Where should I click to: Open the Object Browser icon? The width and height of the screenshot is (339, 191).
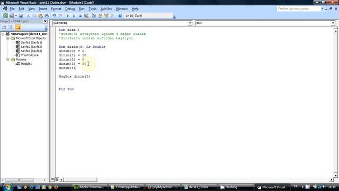[x=106, y=15]
